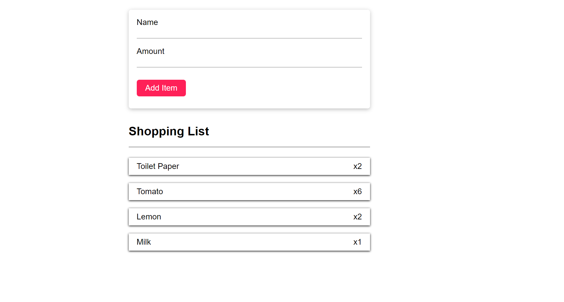Select the Toilet Paper list entry

pos(249,166)
